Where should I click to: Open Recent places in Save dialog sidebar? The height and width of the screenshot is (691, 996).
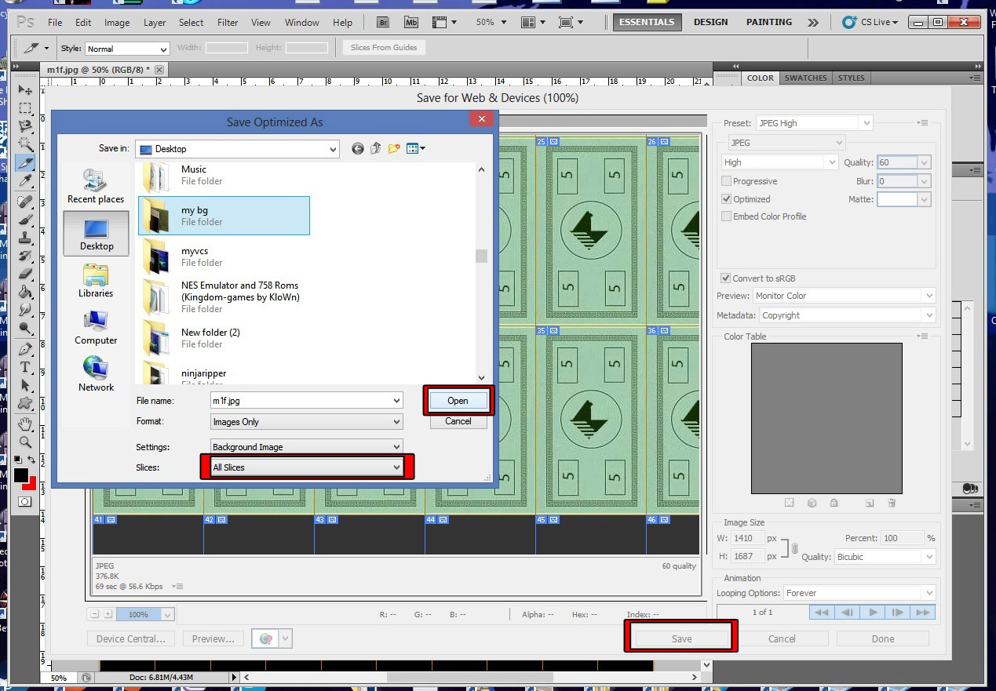(96, 187)
